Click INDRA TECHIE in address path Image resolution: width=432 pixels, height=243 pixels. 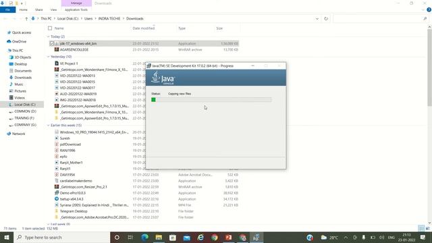[x=109, y=19]
